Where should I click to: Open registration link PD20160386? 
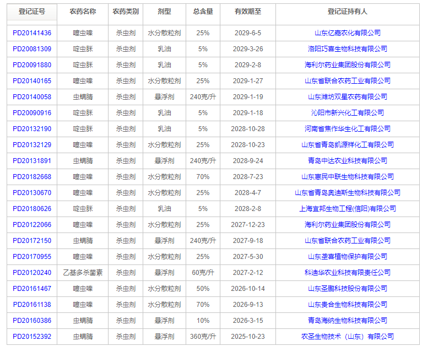coord(32,321)
